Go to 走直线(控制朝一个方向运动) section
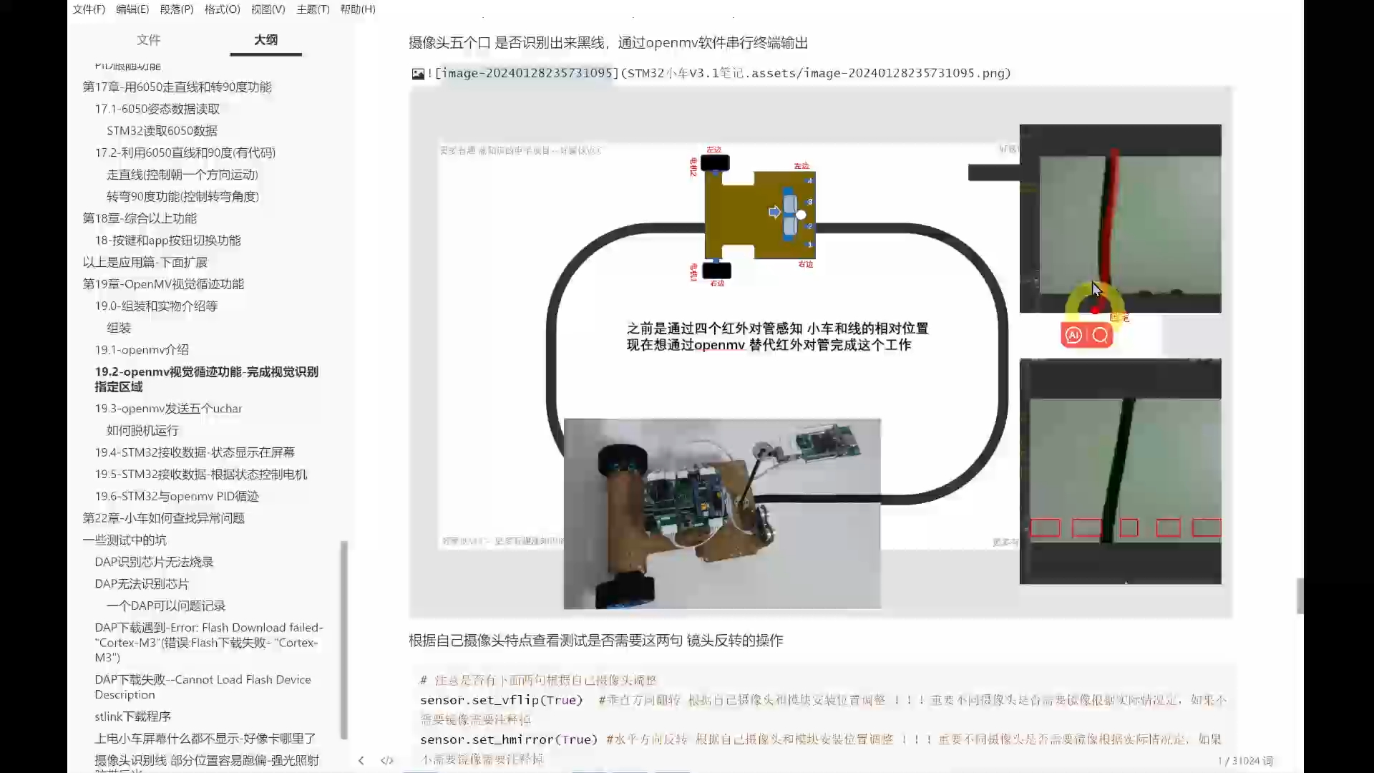The height and width of the screenshot is (773, 1374). coord(182,175)
